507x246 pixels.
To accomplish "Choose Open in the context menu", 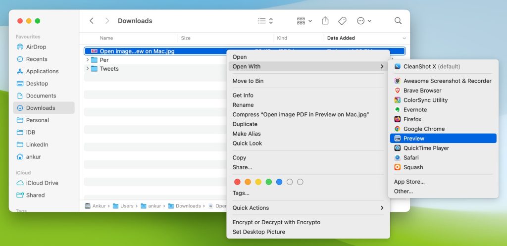I will point(308,57).
